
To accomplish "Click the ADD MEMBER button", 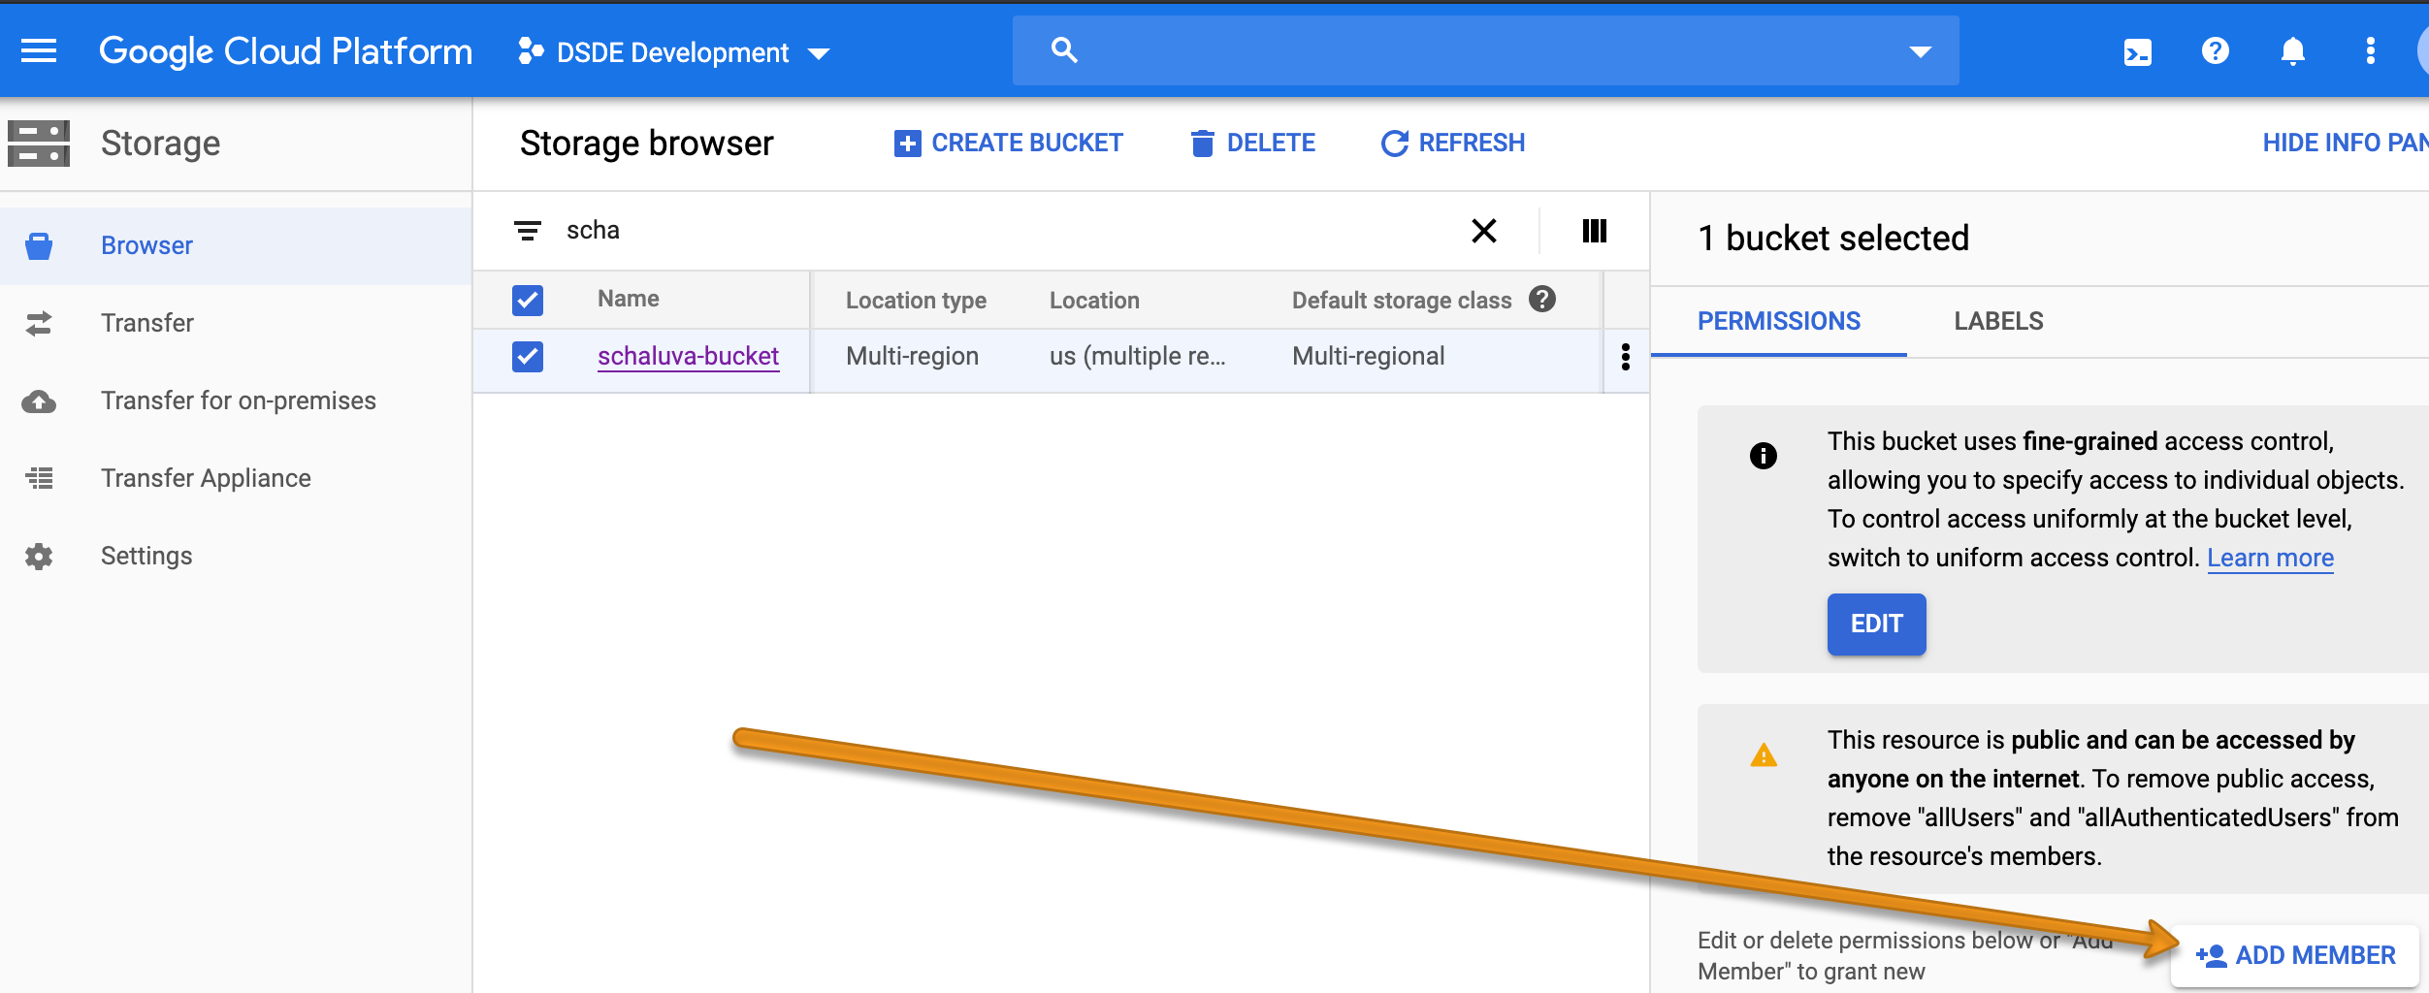I will tap(2295, 955).
